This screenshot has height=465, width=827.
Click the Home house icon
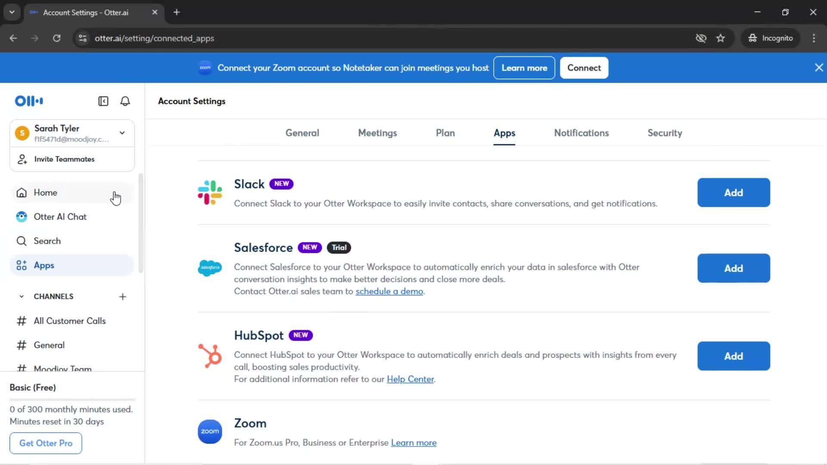22,192
